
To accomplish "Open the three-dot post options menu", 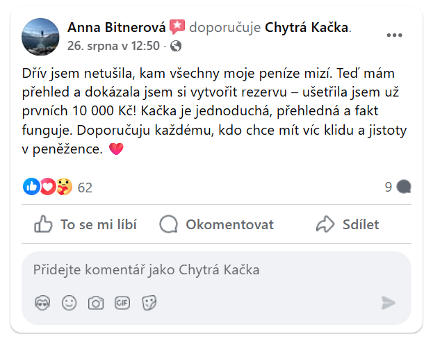I will click(394, 35).
